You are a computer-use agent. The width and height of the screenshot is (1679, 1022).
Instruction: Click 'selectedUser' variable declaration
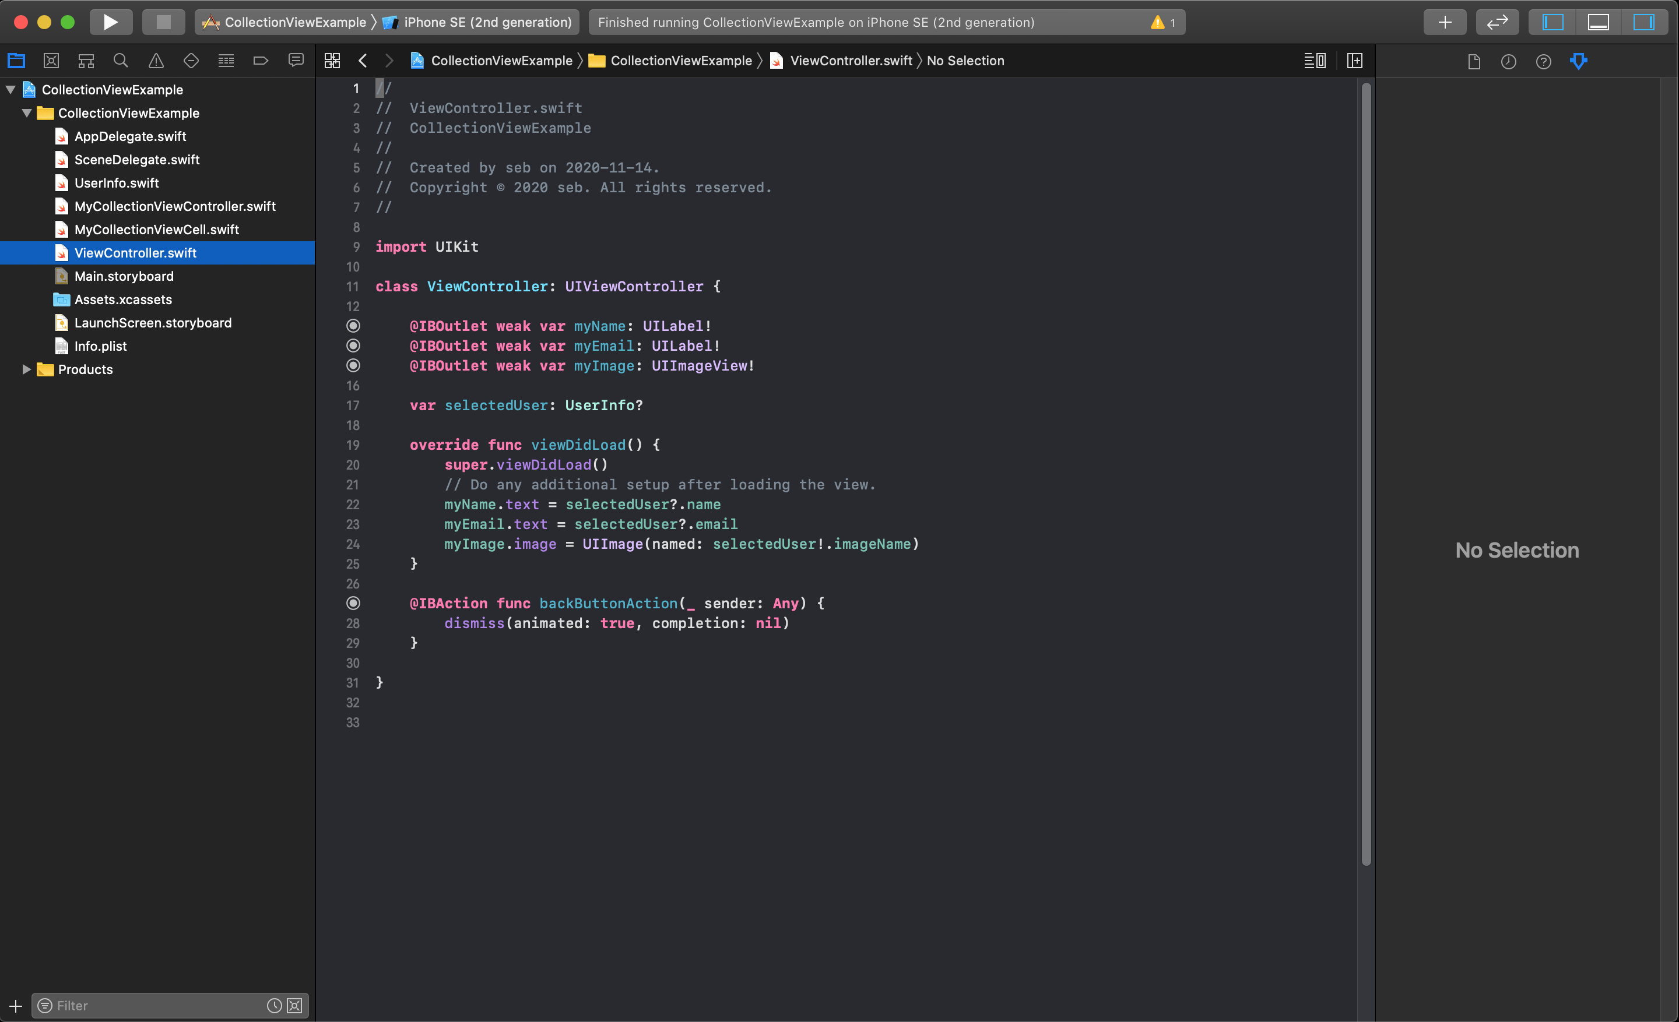[x=496, y=405]
